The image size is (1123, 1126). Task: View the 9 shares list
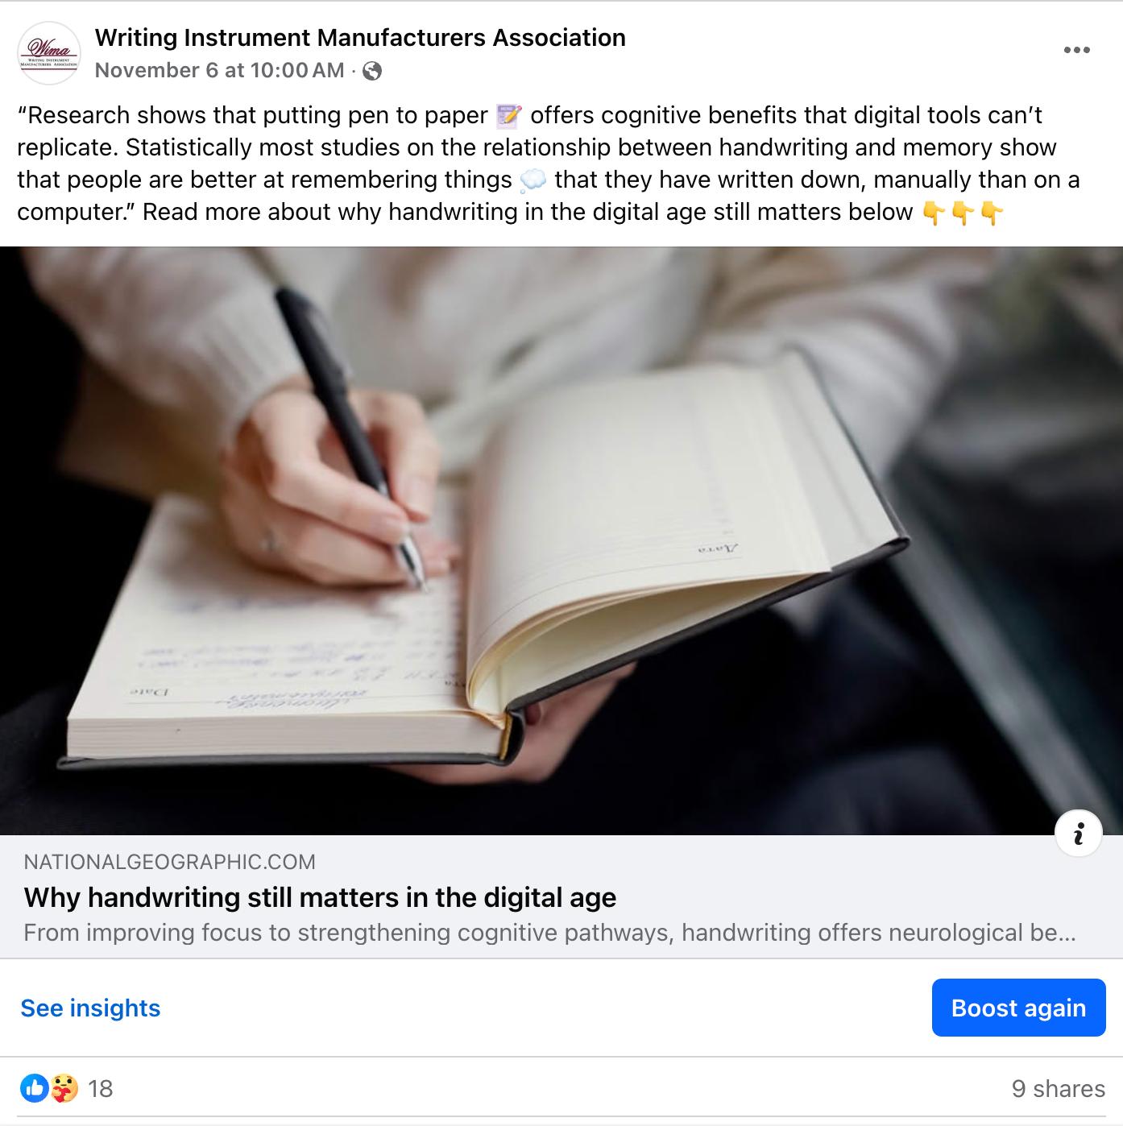(x=1058, y=1089)
